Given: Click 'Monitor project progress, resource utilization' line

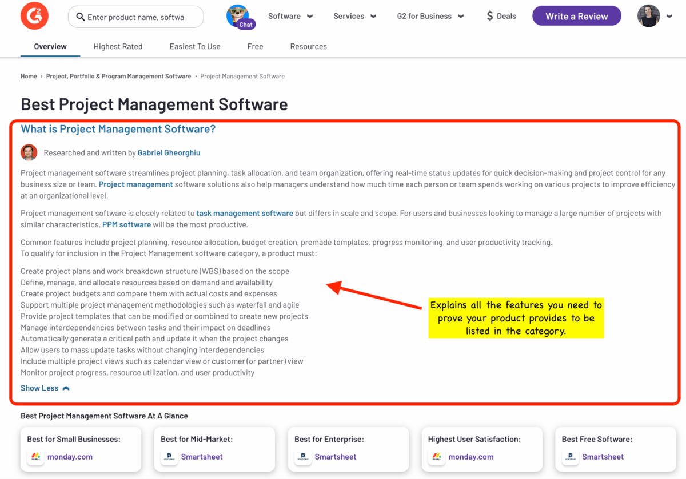Looking at the screenshot, I should click(x=138, y=372).
